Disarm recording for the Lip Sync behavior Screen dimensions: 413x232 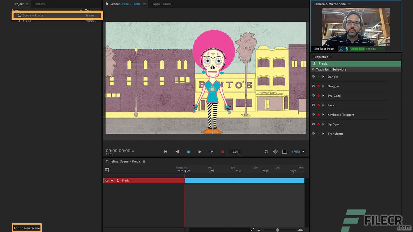click(318, 124)
